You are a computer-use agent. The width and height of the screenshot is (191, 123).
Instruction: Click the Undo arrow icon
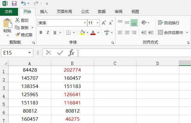point(23,3)
